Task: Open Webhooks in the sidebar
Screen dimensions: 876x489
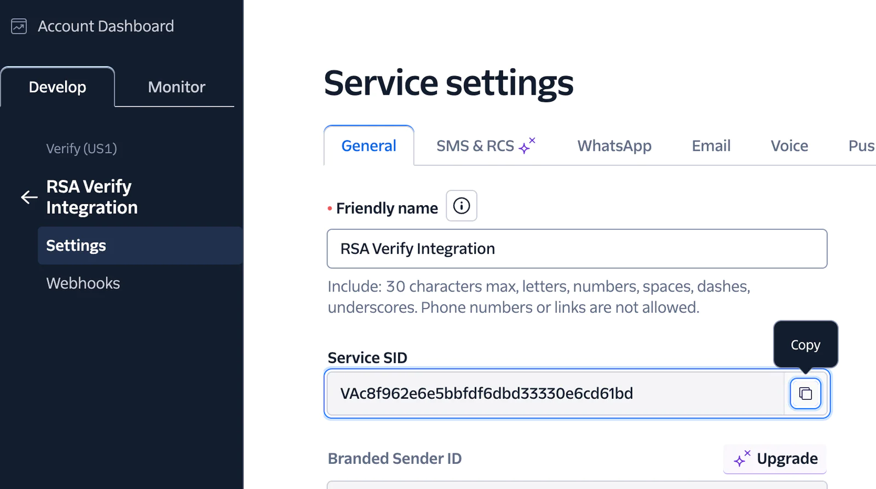Action: click(x=83, y=283)
